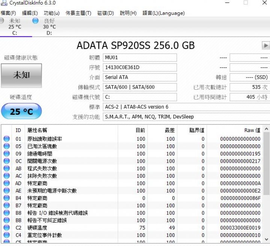Click status orb for attribute B8

point(6,213)
